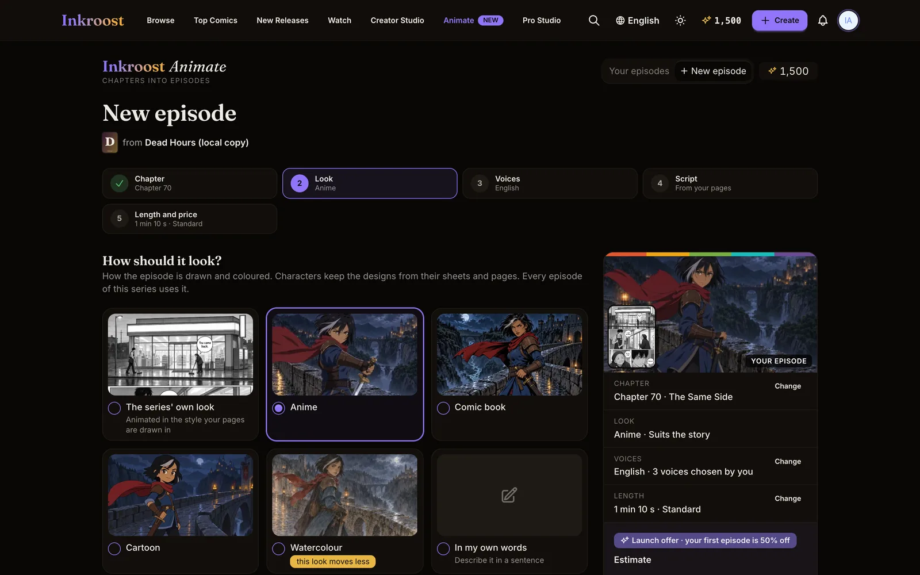Click the Dead Hours D series icon
The width and height of the screenshot is (920, 575).
tap(110, 142)
